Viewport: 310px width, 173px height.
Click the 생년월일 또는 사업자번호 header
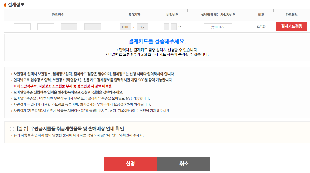click(217, 15)
